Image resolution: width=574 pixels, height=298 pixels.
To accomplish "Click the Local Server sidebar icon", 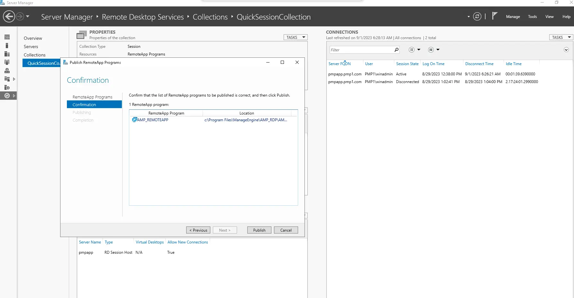I will [x=7, y=46].
